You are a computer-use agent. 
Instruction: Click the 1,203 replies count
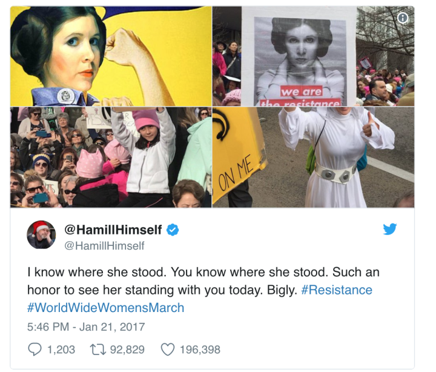(61, 350)
